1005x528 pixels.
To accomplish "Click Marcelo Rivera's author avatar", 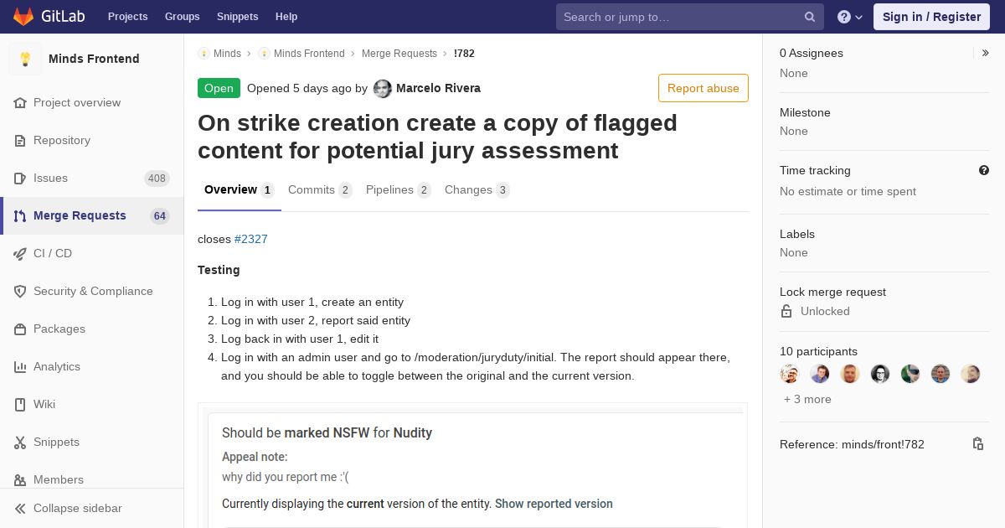I will pos(383,89).
